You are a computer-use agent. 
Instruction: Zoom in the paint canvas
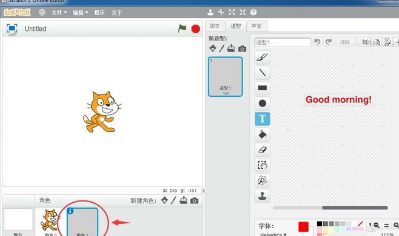(396, 225)
